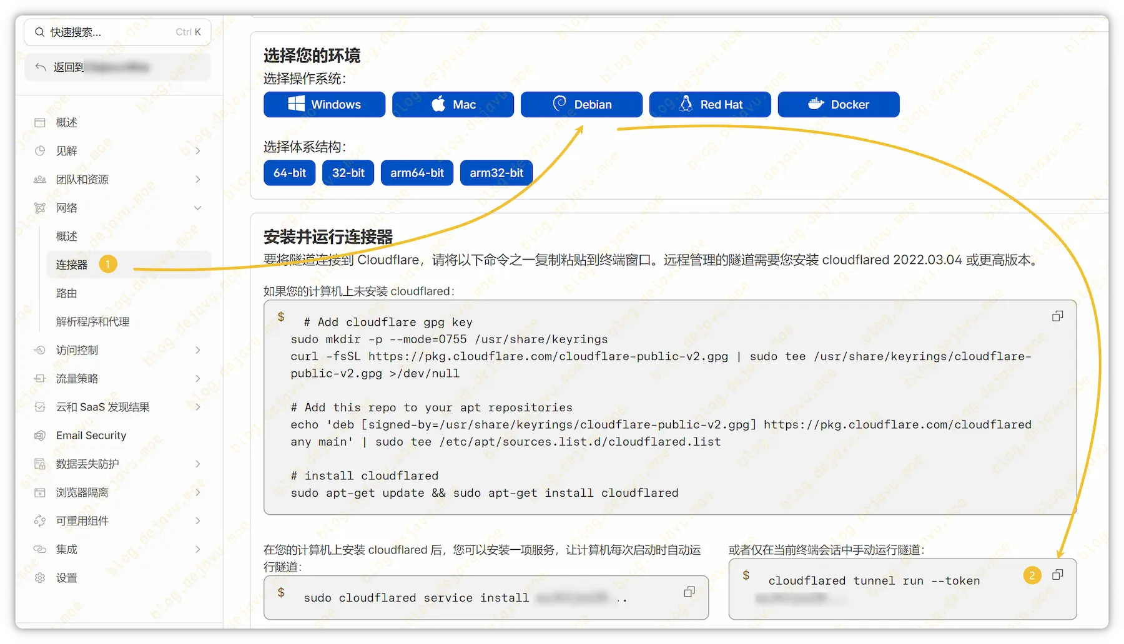Open Email Security from the sidebar icon
The image size is (1124, 644).
pyautogui.click(x=39, y=435)
